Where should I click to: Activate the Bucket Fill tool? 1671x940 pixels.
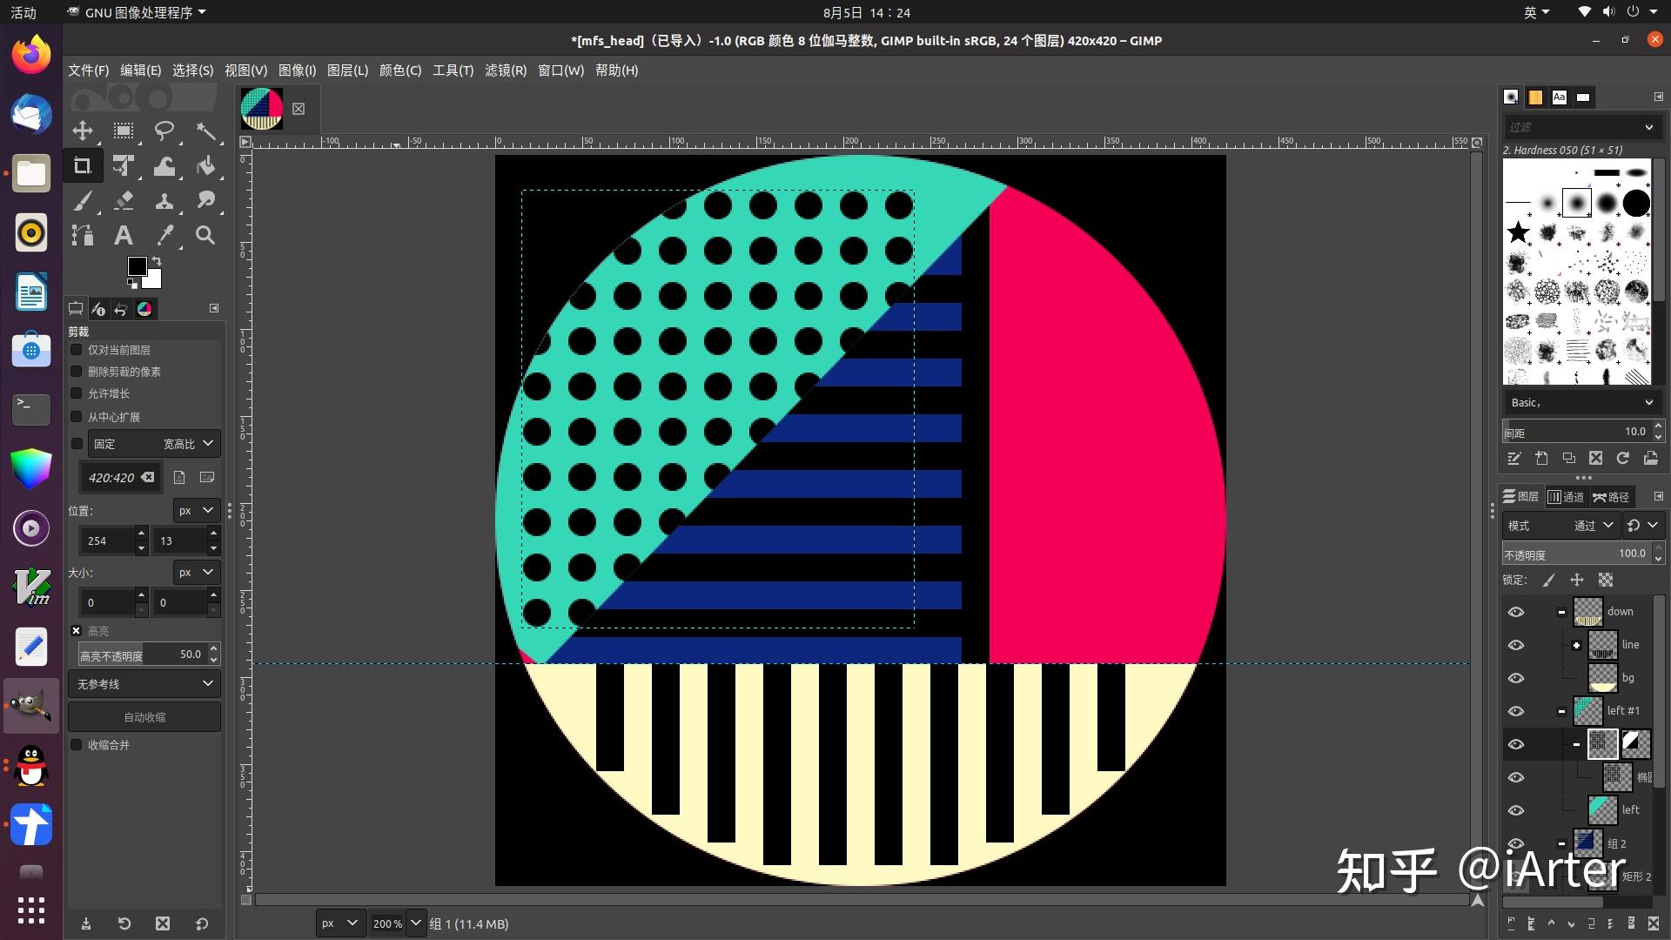pos(205,166)
